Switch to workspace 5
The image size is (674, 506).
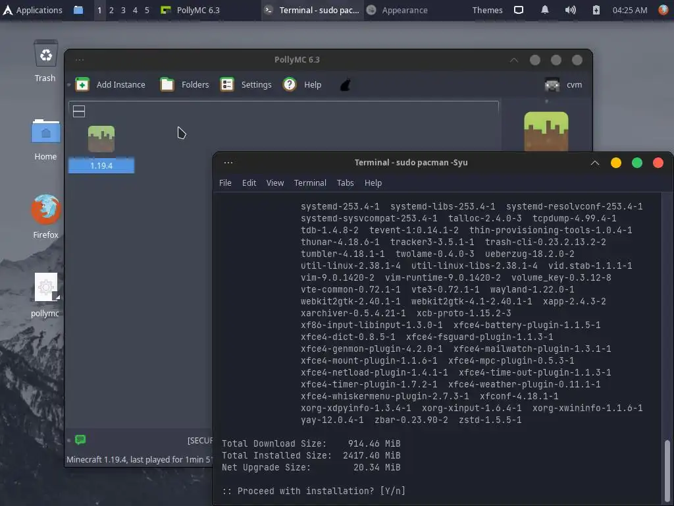(x=147, y=10)
